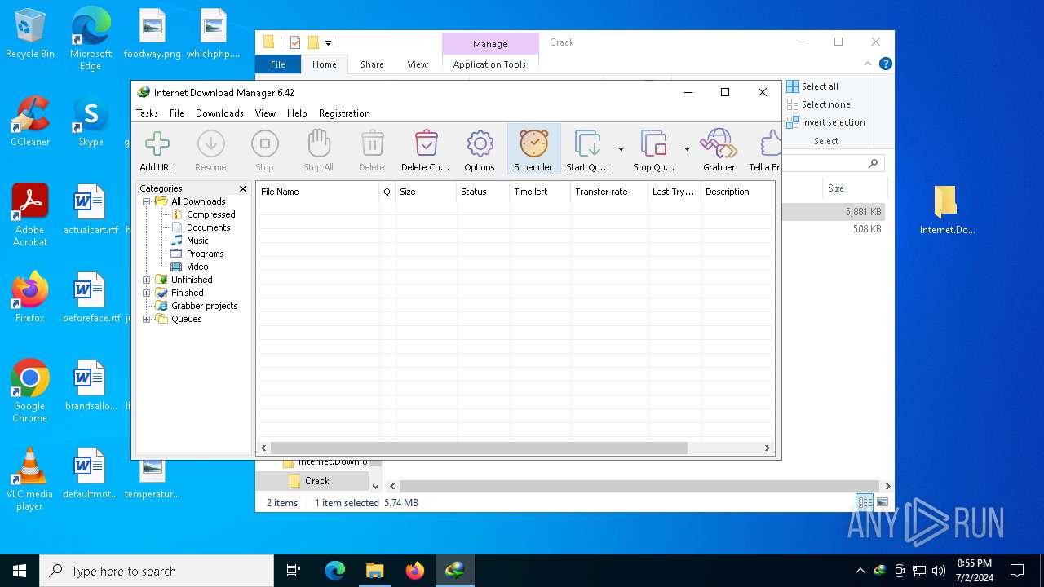Open Firefox from the taskbar
This screenshot has height=587, width=1044.
415,571
